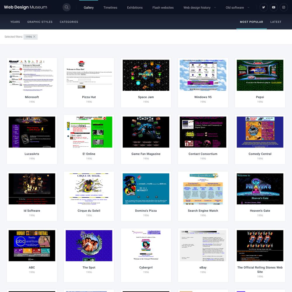Image resolution: width=292 pixels, height=292 pixels.
Task: Expand the Old software dropdown
Action: [x=237, y=8]
